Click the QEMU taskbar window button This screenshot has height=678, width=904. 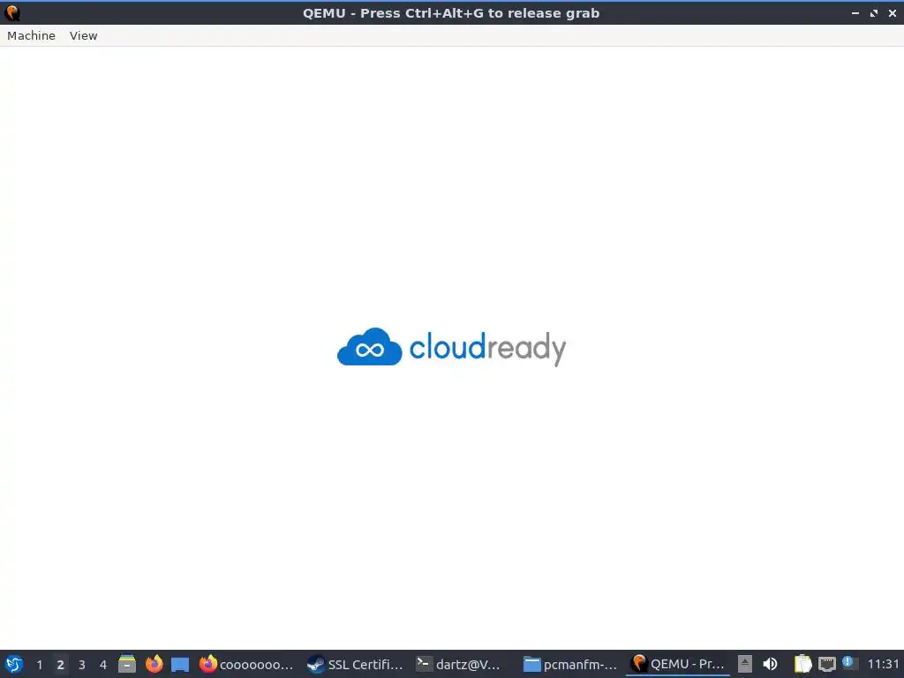(x=677, y=664)
